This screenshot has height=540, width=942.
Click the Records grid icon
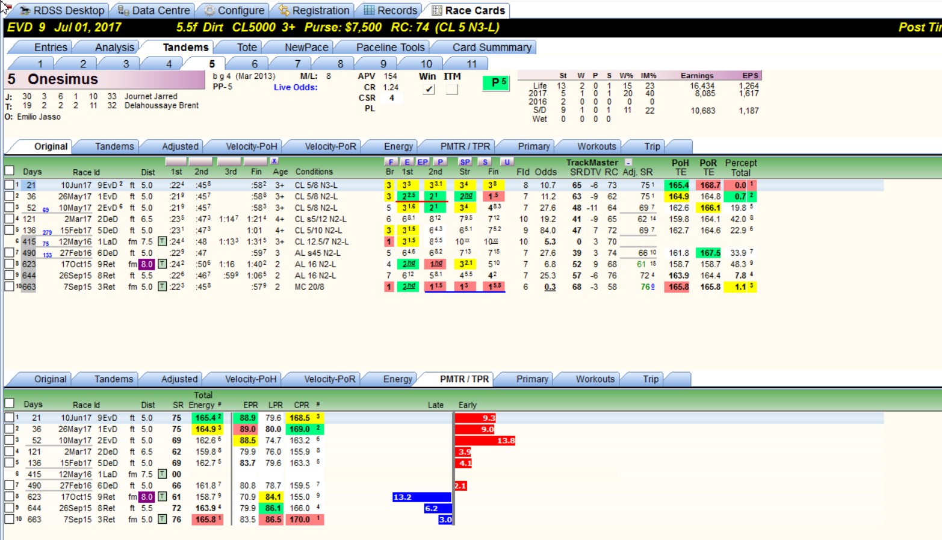[369, 10]
